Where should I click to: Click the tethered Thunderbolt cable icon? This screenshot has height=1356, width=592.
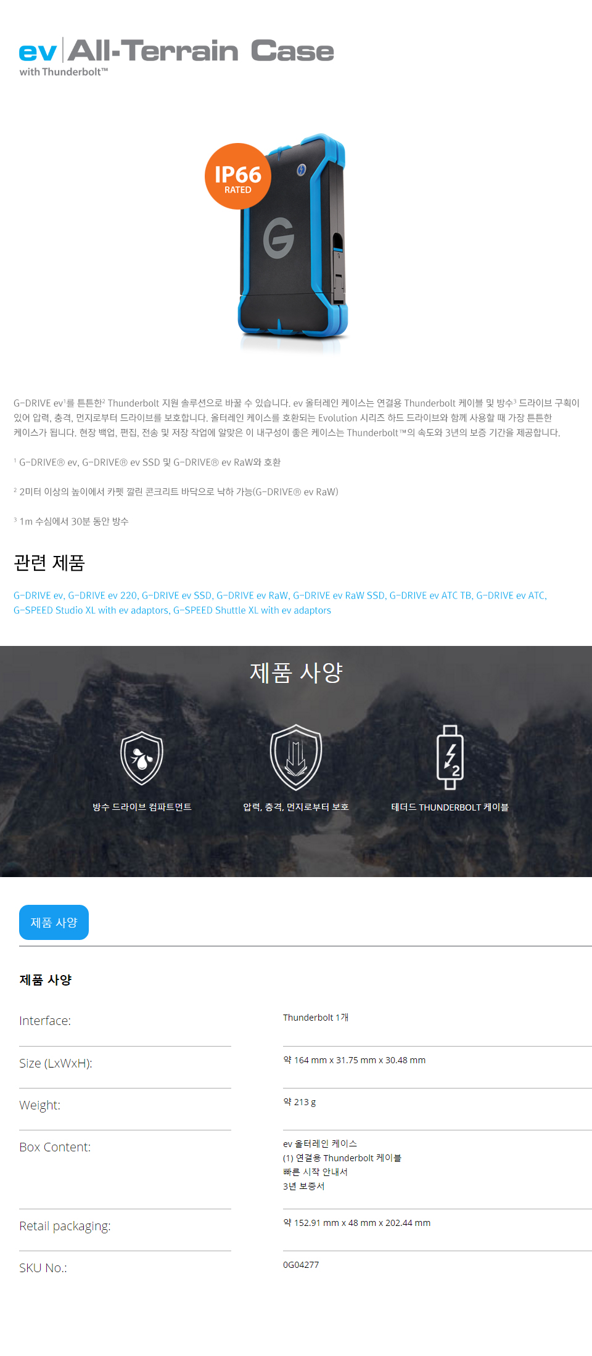click(x=450, y=758)
